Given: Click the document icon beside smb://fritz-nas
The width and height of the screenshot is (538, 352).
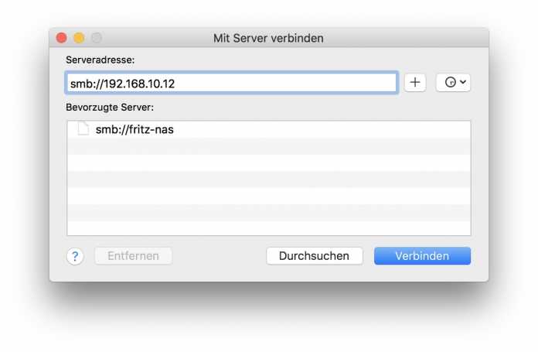Looking at the screenshot, I should [x=83, y=129].
